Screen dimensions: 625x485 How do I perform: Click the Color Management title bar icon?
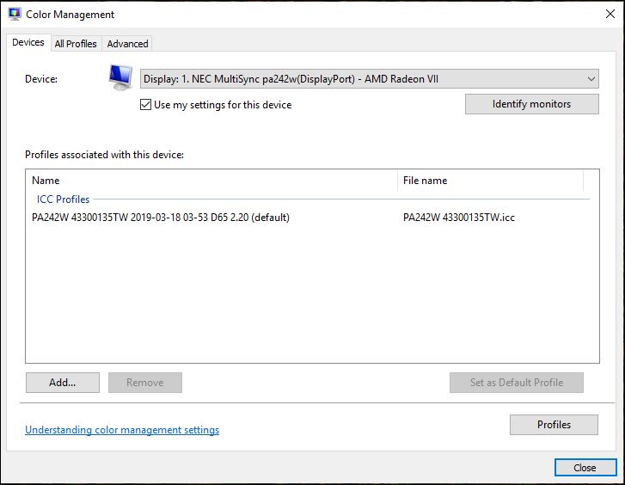click(15, 14)
